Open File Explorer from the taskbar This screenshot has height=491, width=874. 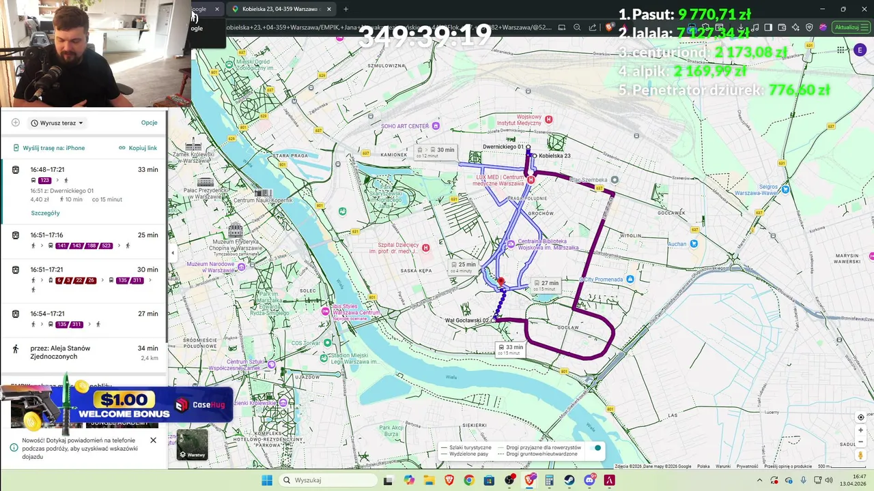tap(429, 480)
